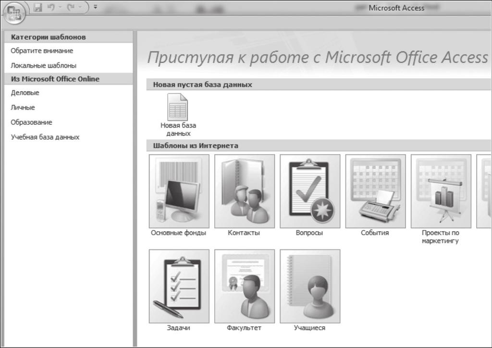Click the Новая база данных caption

178,129
